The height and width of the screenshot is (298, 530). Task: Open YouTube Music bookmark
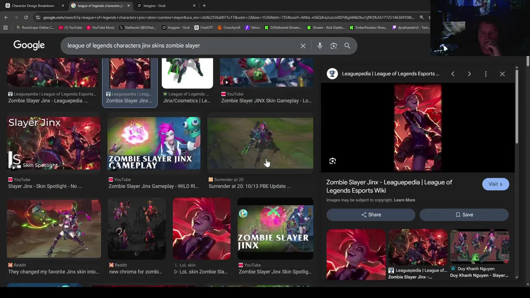pos(101,27)
